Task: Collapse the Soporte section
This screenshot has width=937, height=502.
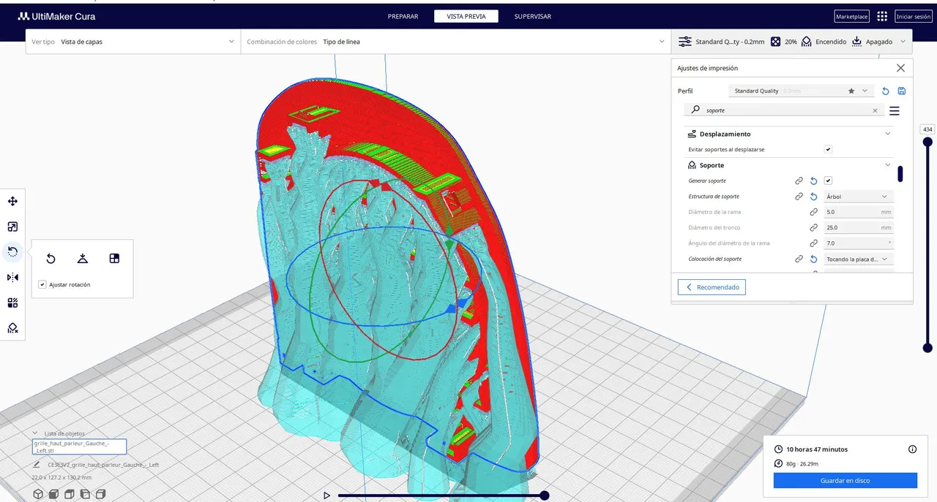Action: (x=888, y=165)
